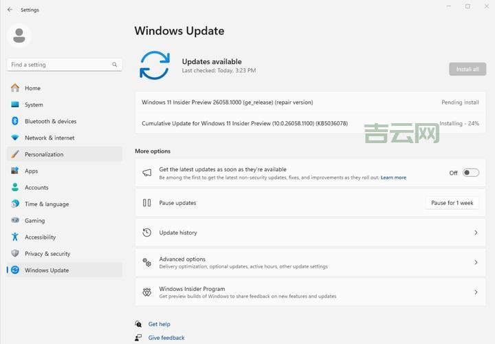Click the Installing - 24% status text
This screenshot has height=344, width=495.
pyautogui.click(x=459, y=124)
